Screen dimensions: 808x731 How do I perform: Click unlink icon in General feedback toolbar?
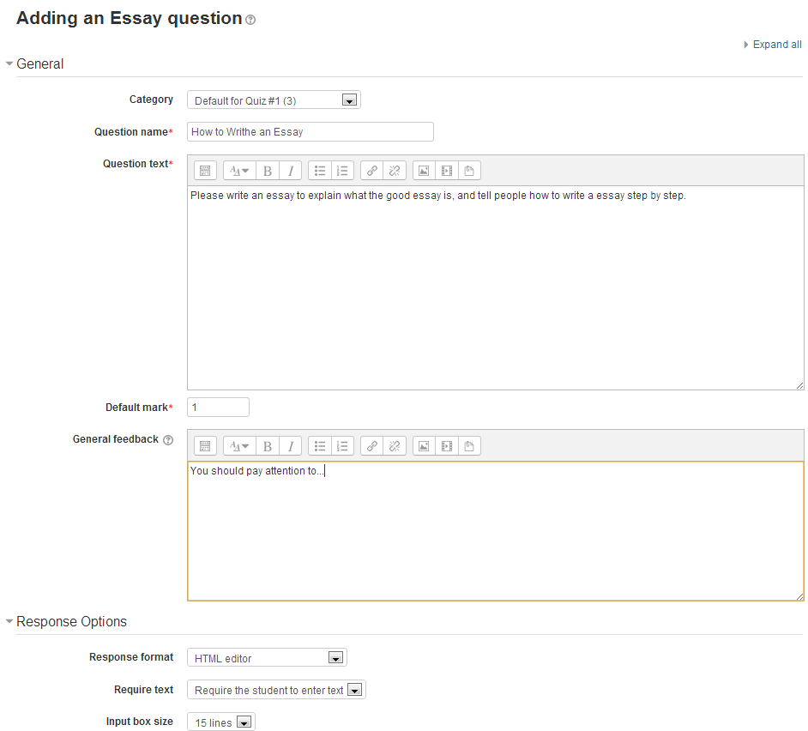(395, 446)
